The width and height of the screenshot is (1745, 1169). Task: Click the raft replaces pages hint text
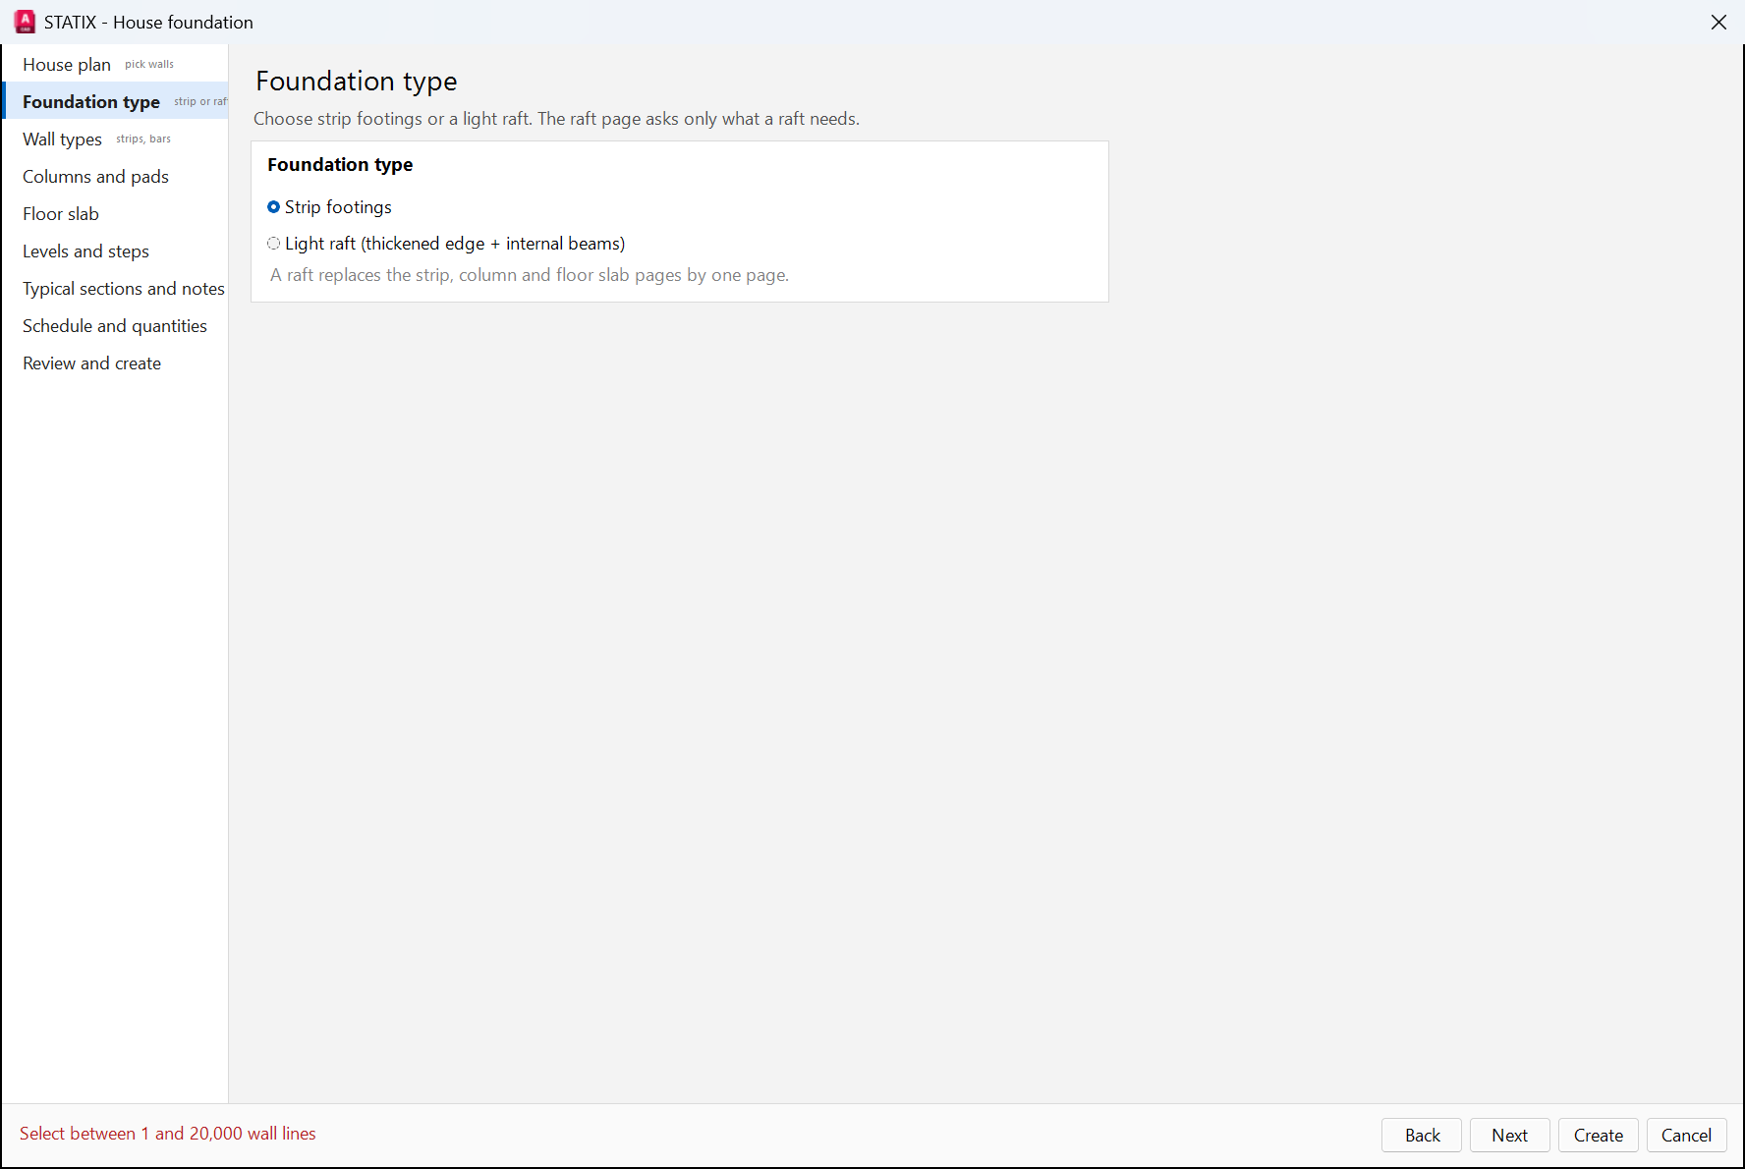(x=530, y=275)
